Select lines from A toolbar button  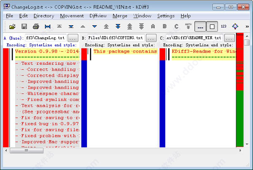click(153, 26)
